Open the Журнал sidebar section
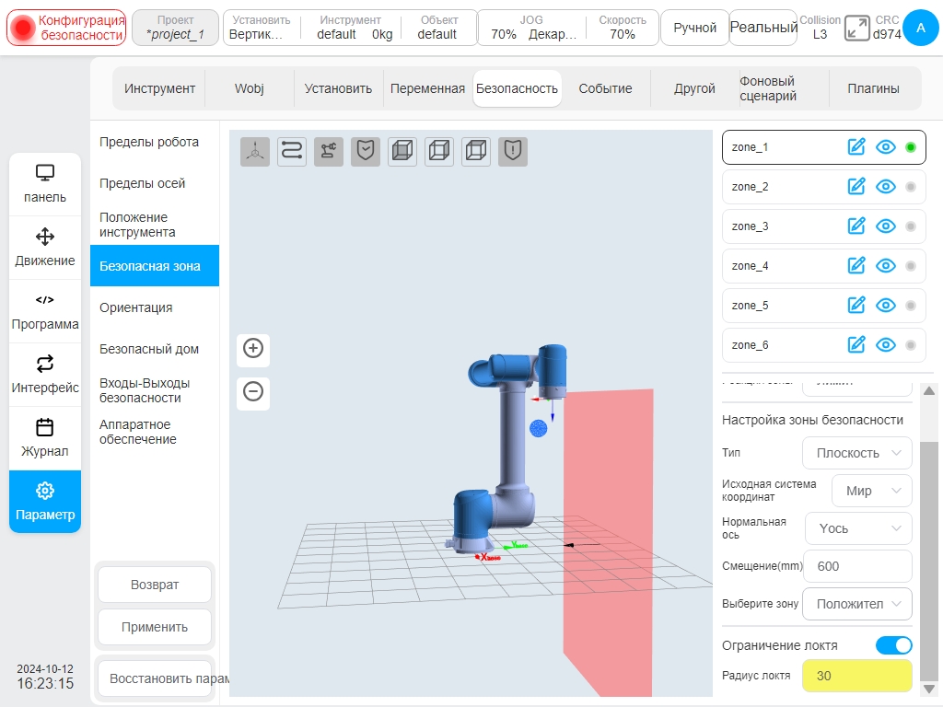This screenshot has height=707, width=943. [x=45, y=438]
